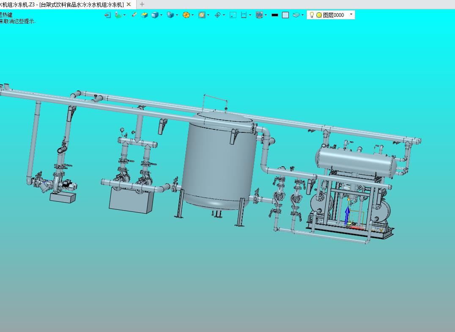The image size is (455, 332).
Task: Select the yellow-top box view icon
Action: pyautogui.click(x=144, y=15)
